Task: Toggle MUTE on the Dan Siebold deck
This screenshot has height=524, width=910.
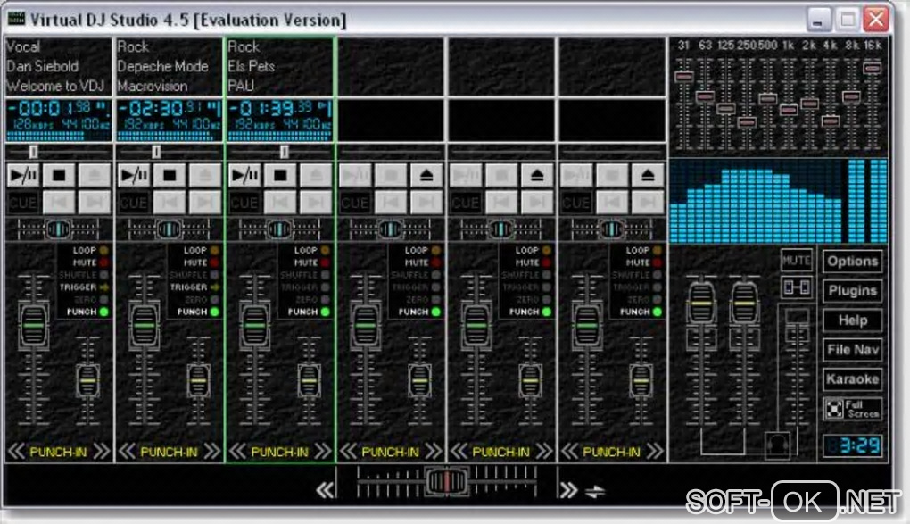Action: click(103, 262)
